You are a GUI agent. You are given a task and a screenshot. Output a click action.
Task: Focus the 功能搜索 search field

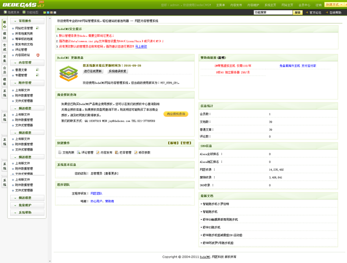point(273,12)
